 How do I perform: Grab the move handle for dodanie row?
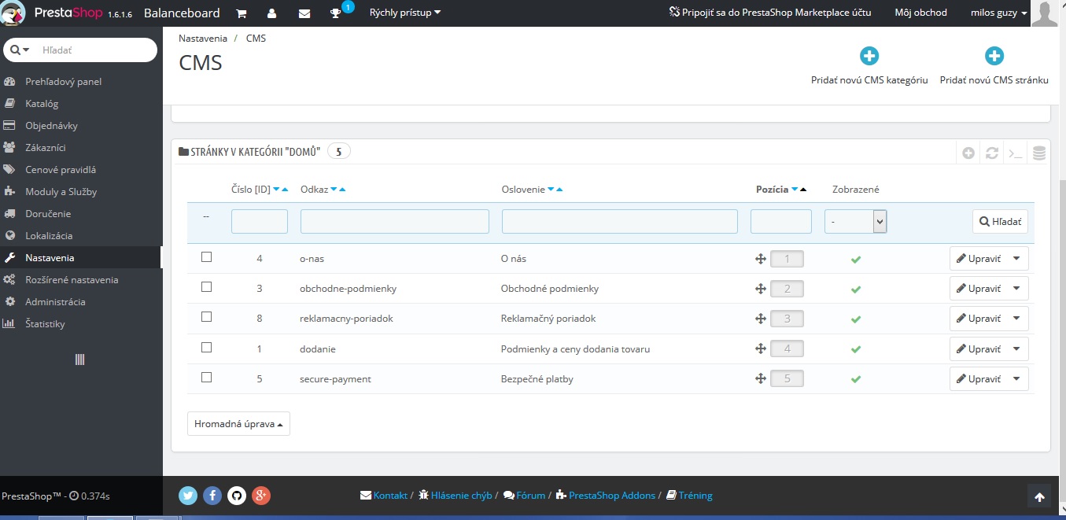click(761, 349)
